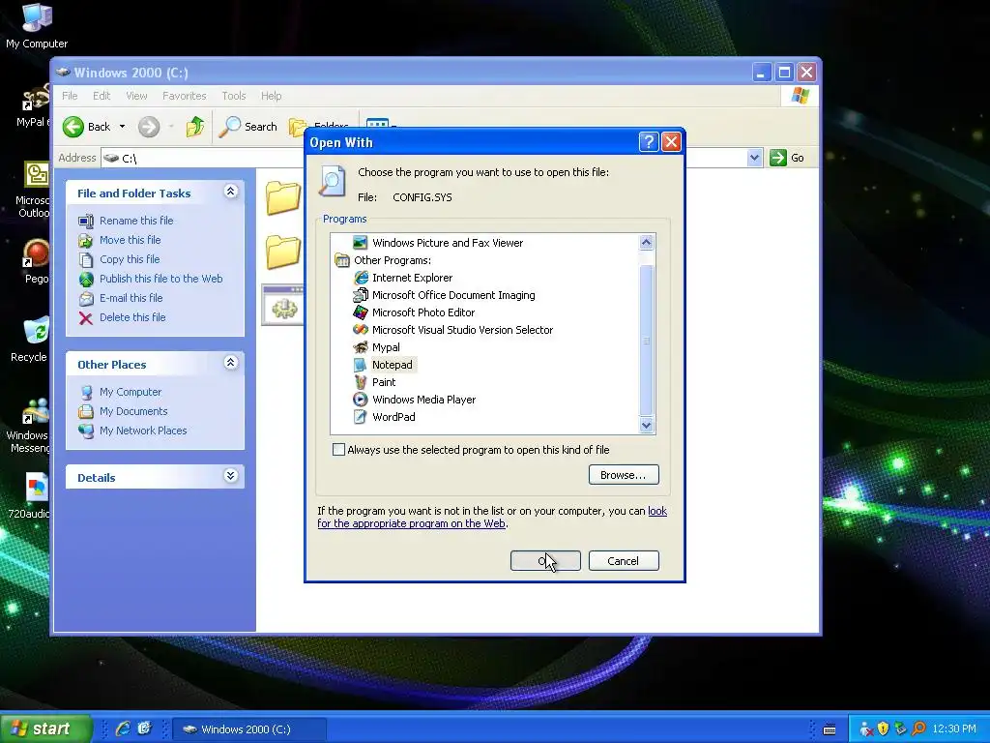The width and height of the screenshot is (990, 743).
Task: Open the Address bar dropdown
Action: point(754,158)
